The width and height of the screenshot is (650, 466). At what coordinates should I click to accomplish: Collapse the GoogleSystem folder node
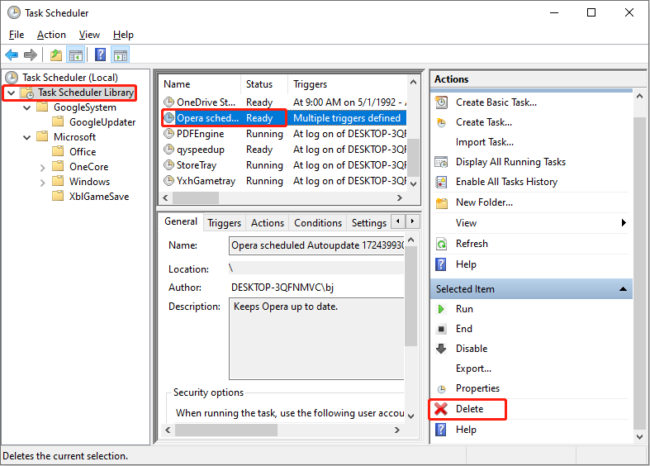pos(27,107)
